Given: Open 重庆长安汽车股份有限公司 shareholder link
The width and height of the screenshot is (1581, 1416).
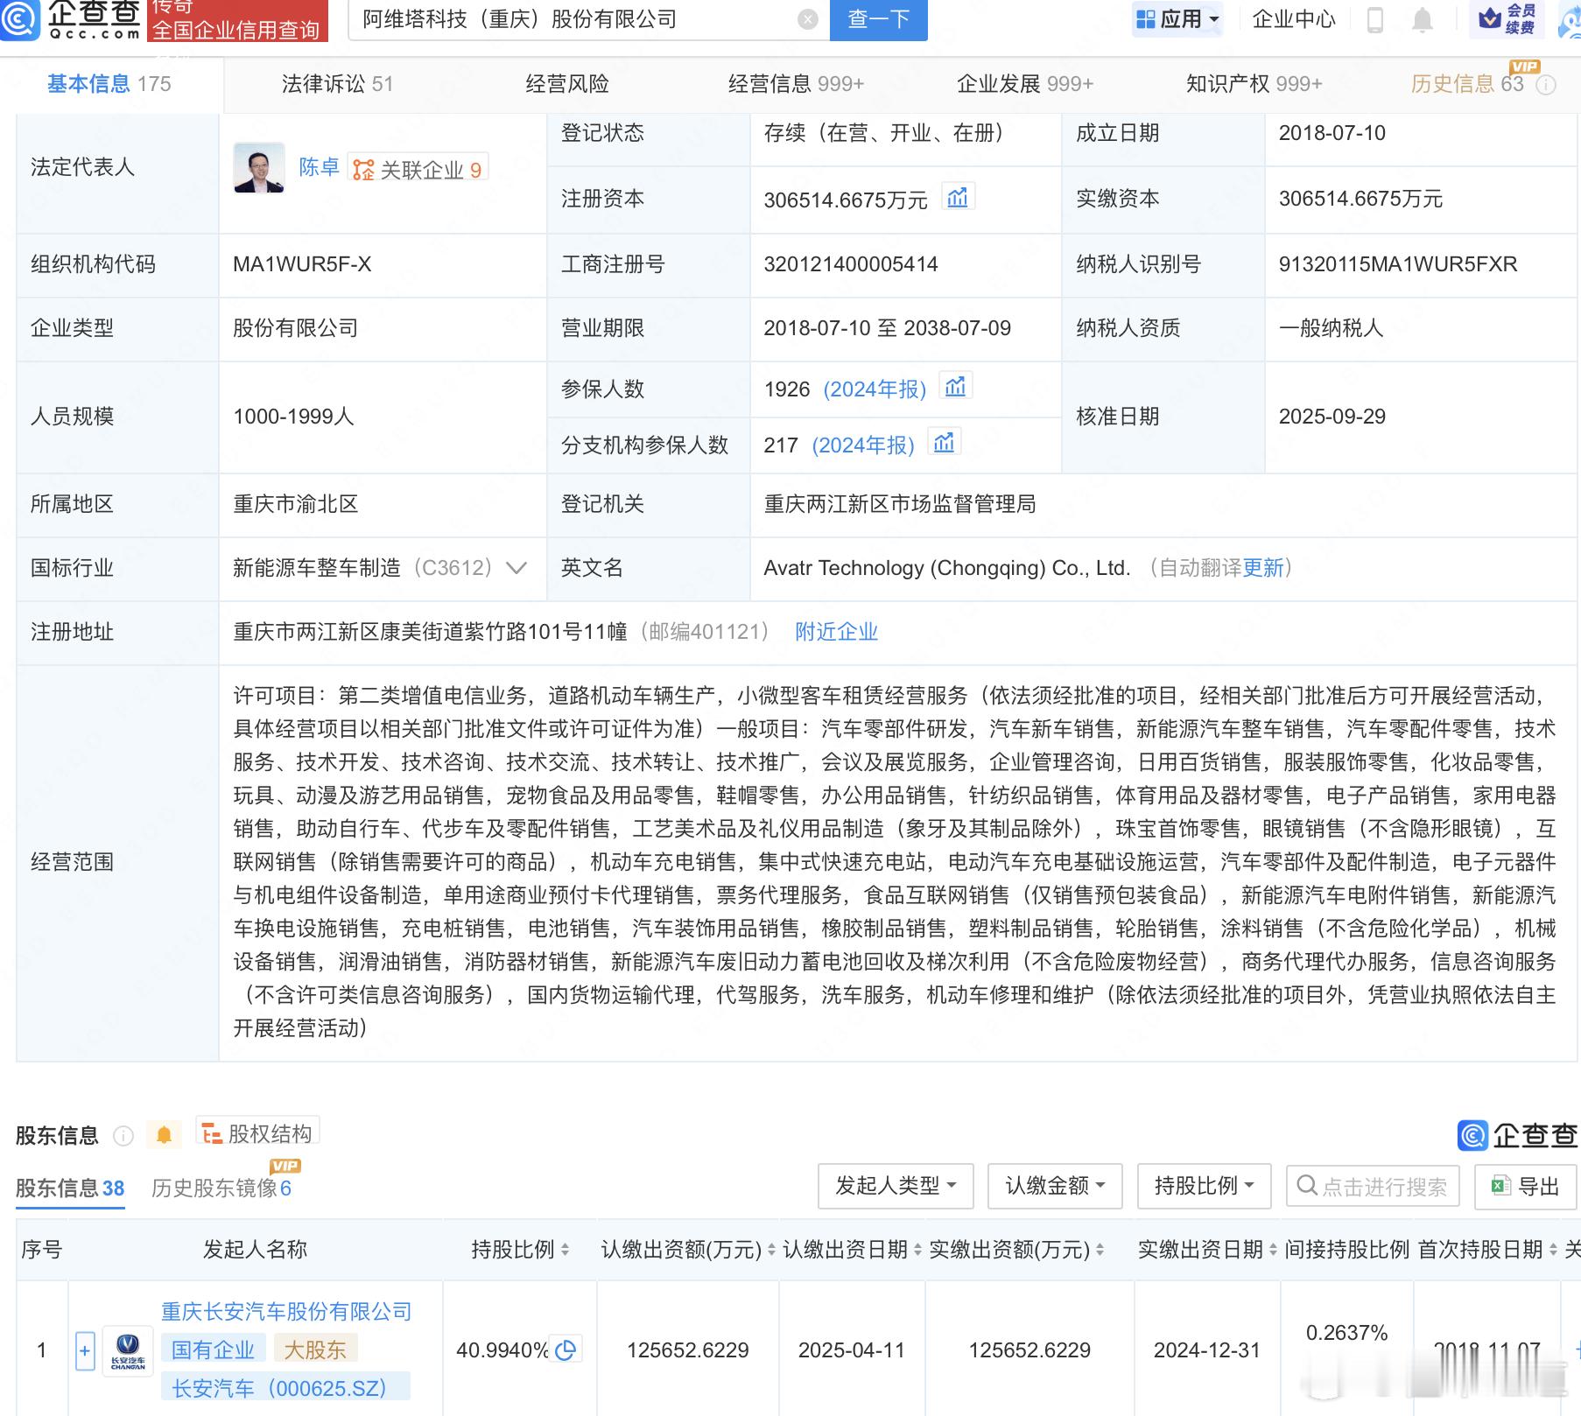Looking at the screenshot, I should (286, 1312).
